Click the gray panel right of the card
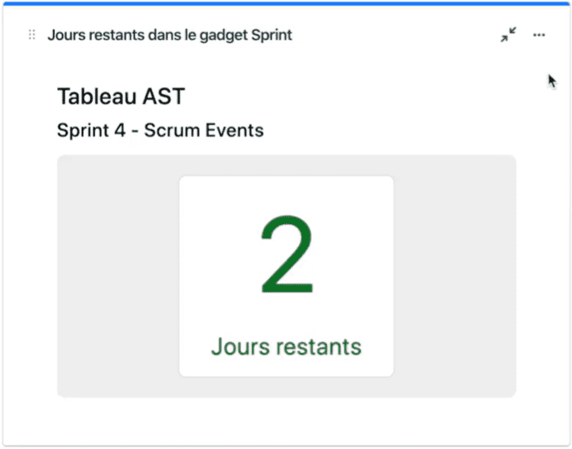The height and width of the screenshot is (449, 572). point(455,277)
